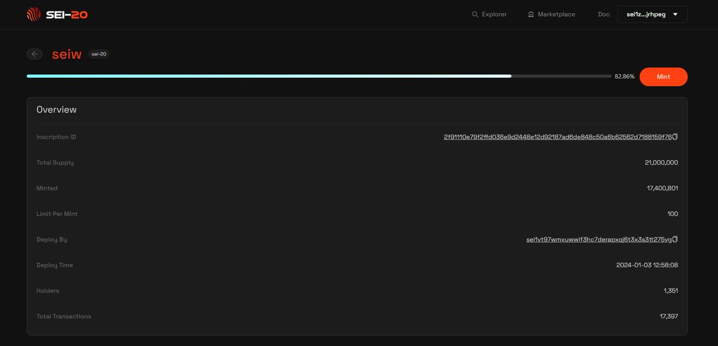Click the Overview heading

pos(56,110)
